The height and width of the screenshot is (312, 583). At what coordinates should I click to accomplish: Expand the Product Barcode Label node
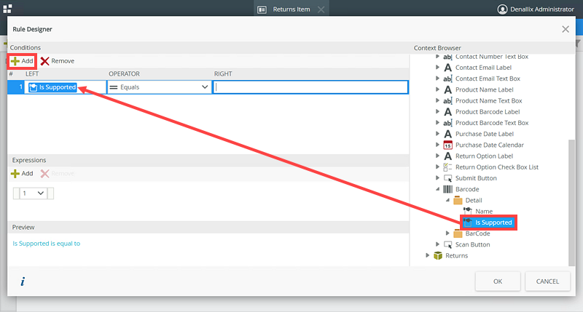click(438, 112)
